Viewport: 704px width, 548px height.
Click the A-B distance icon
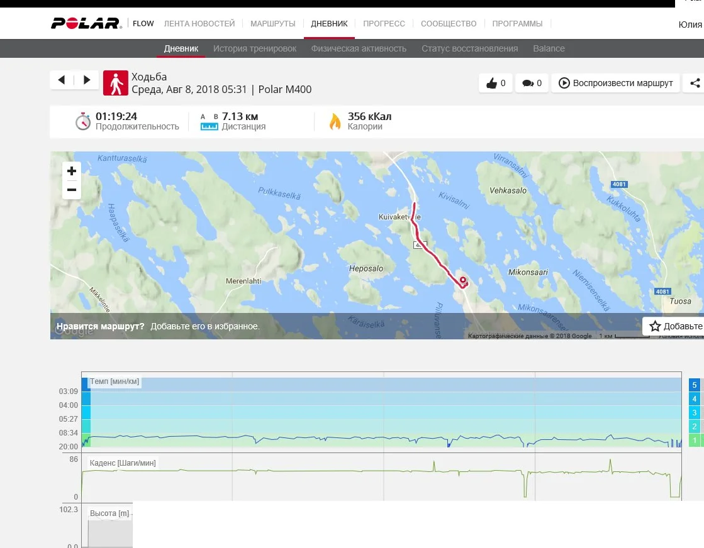pyautogui.click(x=210, y=121)
